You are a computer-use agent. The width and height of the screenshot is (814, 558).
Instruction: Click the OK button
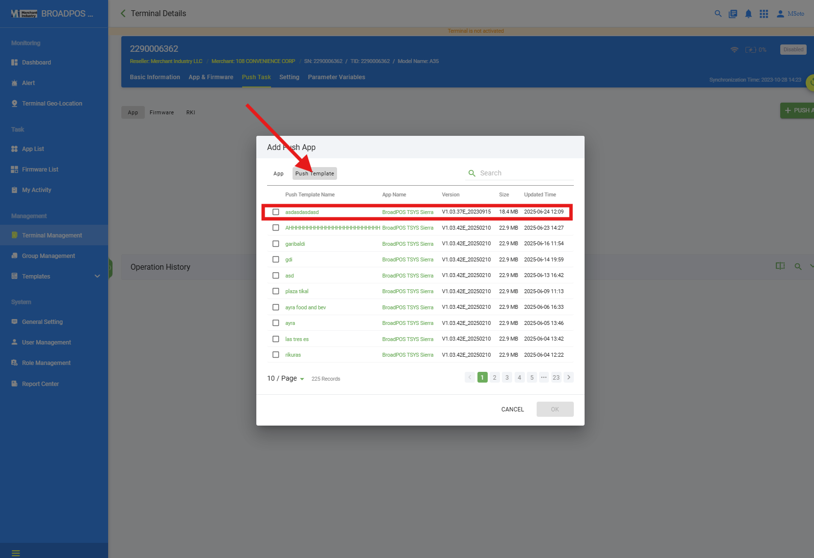coord(555,409)
